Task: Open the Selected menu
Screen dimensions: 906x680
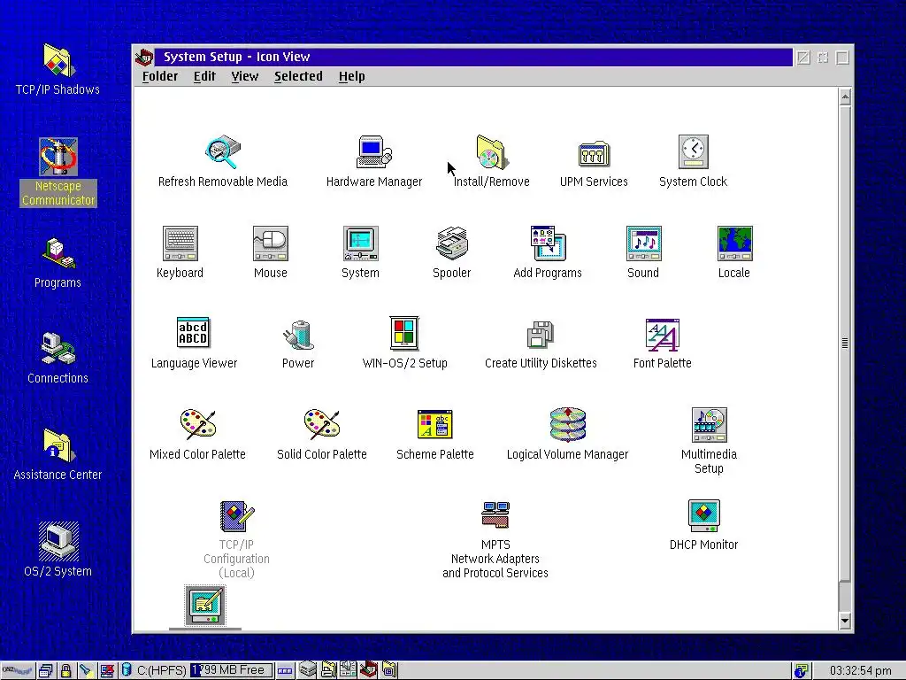Action: [298, 76]
